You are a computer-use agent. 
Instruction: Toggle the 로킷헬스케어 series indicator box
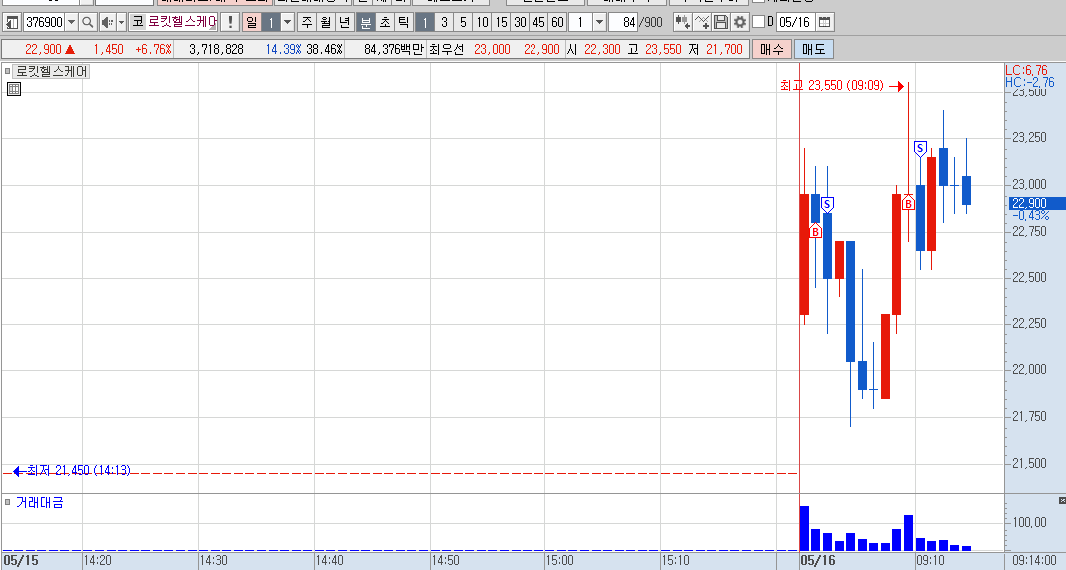[x=7, y=71]
